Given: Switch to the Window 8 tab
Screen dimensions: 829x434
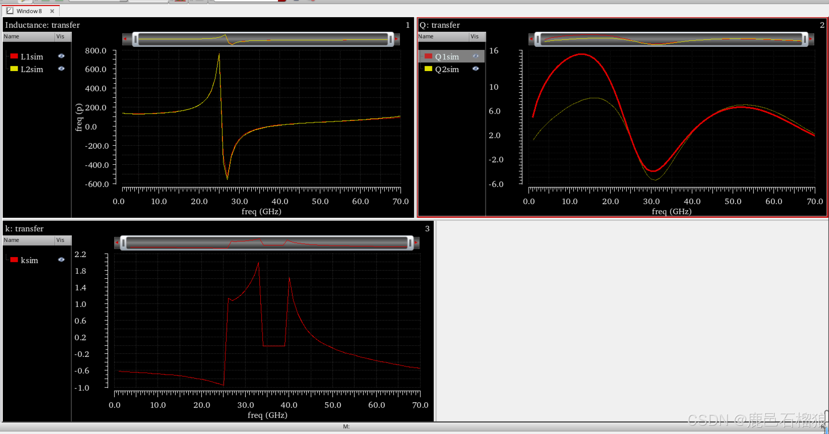Looking at the screenshot, I should click(x=29, y=11).
